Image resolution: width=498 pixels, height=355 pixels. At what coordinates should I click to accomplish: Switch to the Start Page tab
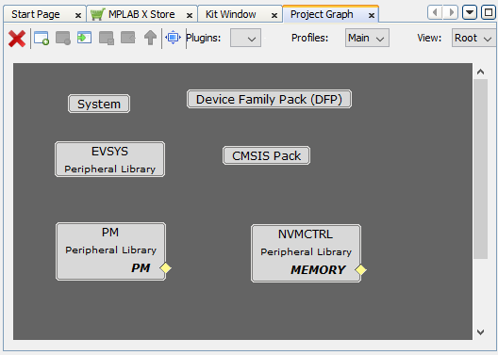[x=36, y=14]
